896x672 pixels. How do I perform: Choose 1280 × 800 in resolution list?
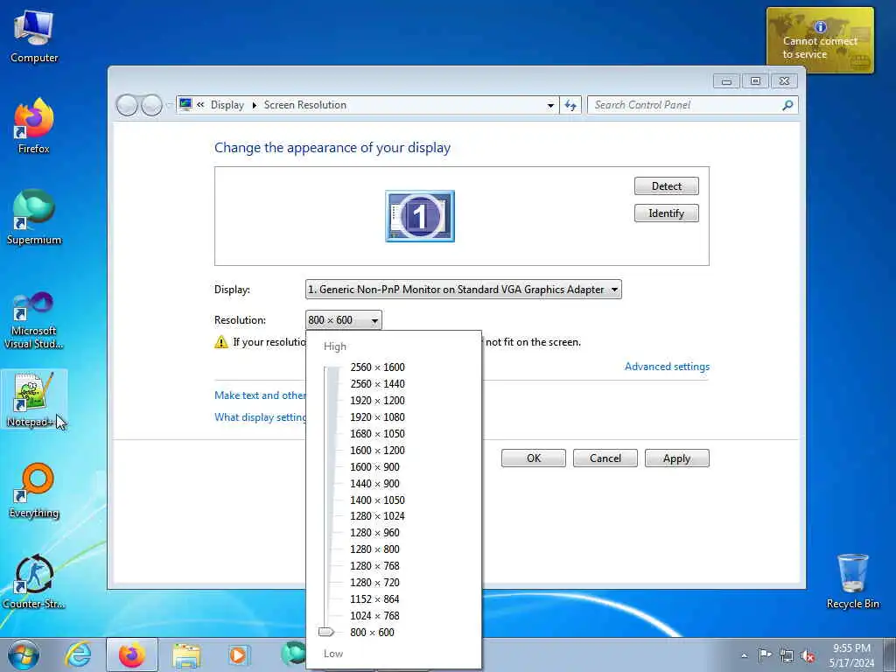[374, 549]
